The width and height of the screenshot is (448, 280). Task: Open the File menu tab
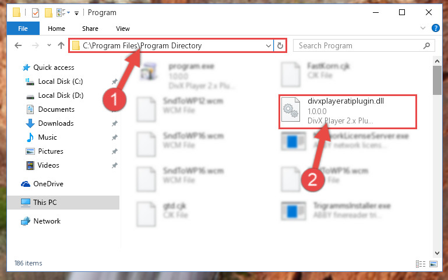click(x=23, y=29)
